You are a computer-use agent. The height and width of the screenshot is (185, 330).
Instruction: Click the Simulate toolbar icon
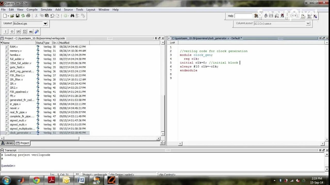277,16
